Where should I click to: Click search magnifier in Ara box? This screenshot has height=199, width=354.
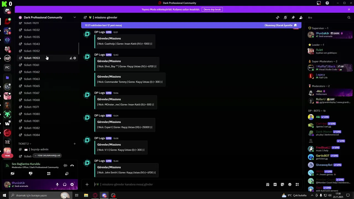pos(349,17)
